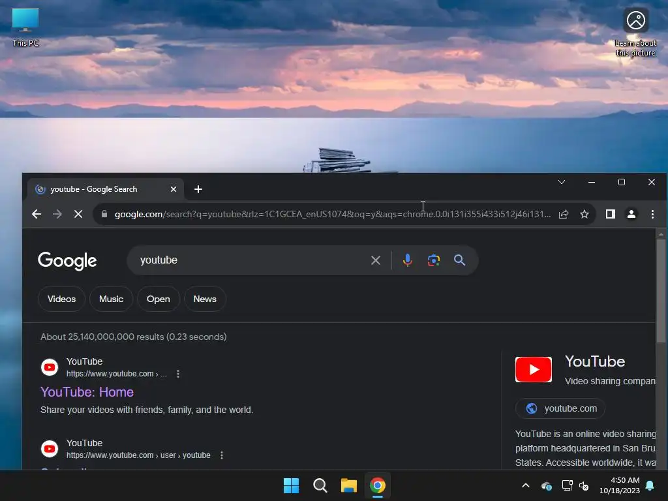Viewport: 668px width, 501px height.
Task: Stop the page loading with the X button
Action: (78, 214)
